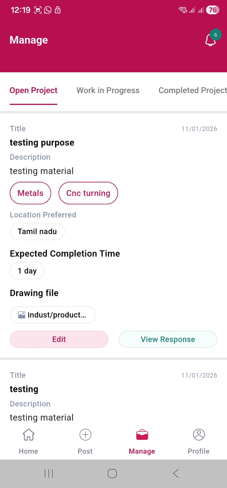Open Android recent apps button
Image resolution: width=227 pixels, height=488 pixels.
pos(49,473)
